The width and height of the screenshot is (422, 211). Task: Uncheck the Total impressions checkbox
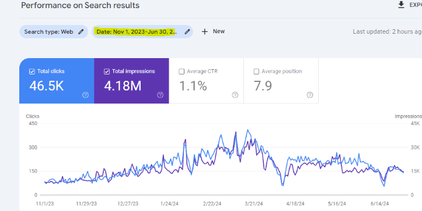click(x=107, y=71)
